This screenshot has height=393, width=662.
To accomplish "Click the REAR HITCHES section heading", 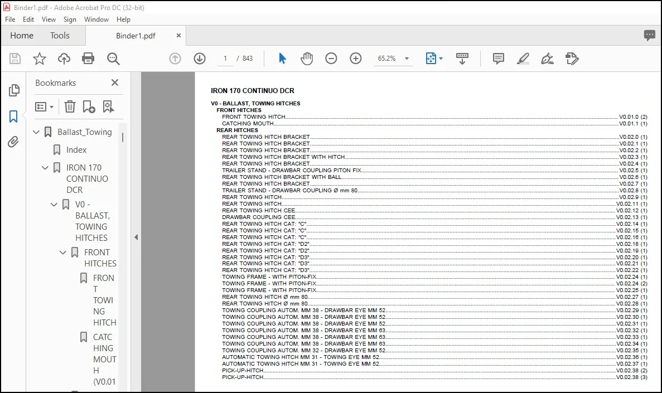I will tap(237, 130).
